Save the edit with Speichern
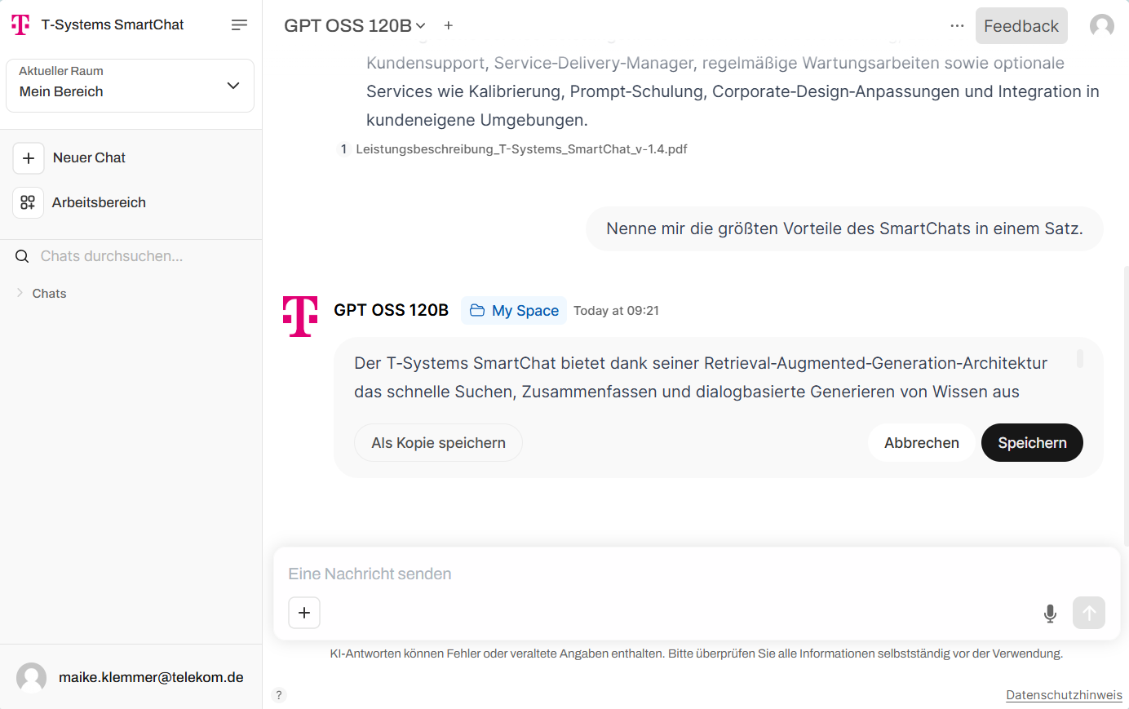This screenshot has width=1129, height=709. pos(1032,443)
